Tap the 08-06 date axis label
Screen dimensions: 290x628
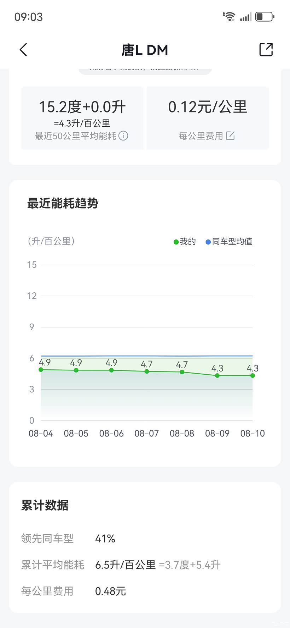click(111, 433)
